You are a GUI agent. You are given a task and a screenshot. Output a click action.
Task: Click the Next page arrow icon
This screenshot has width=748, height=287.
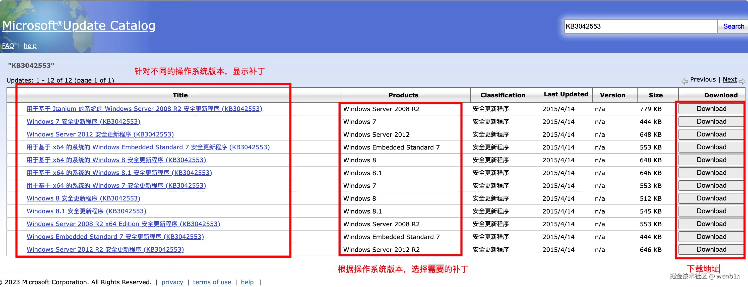click(x=742, y=81)
